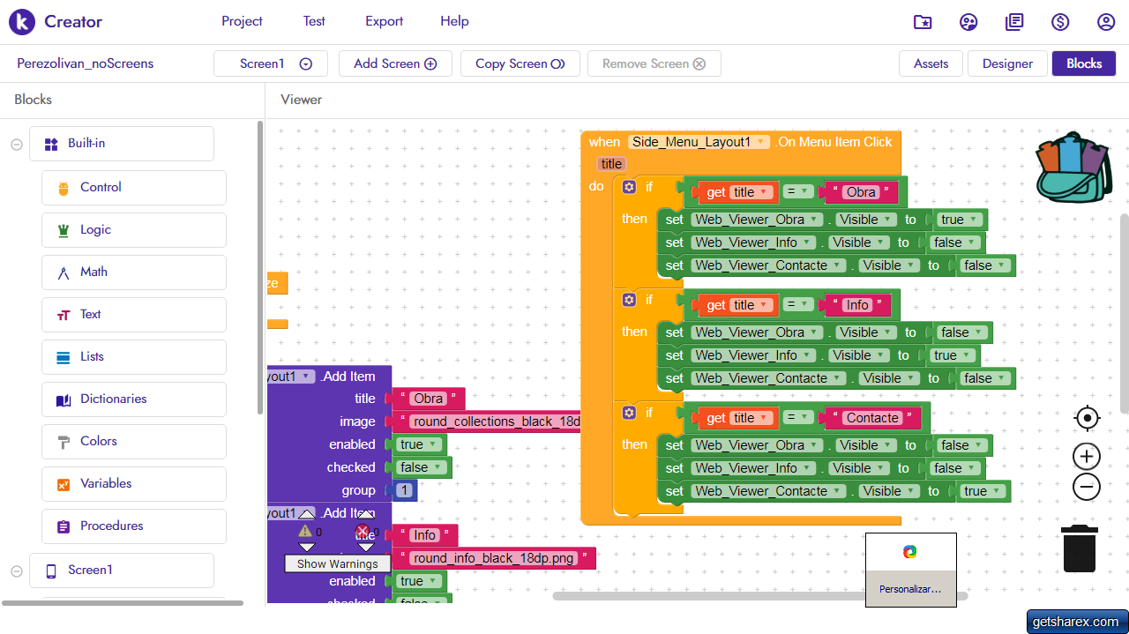Open the account profile icon

pyautogui.click(x=1106, y=22)
